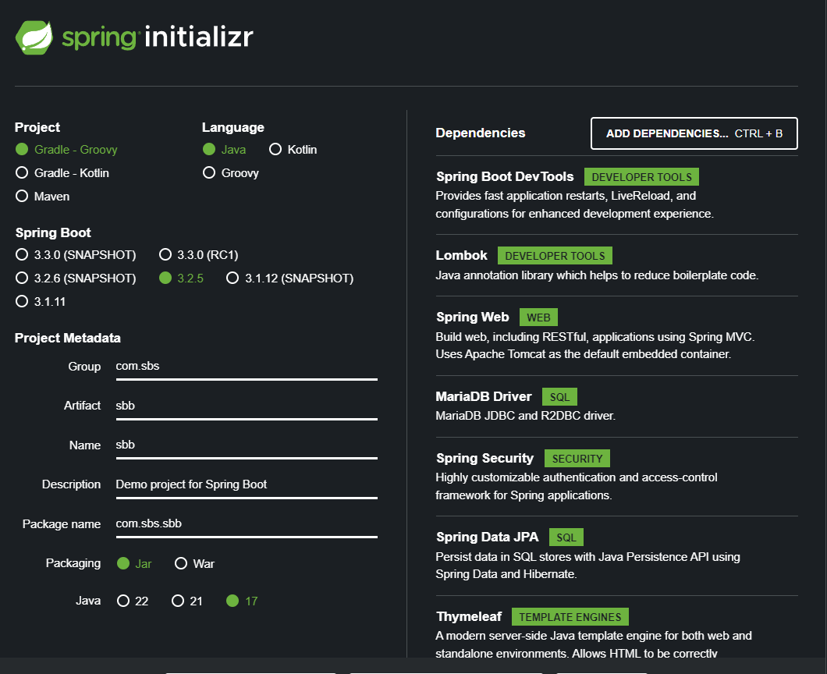Viewport: 827px width, 674px height.
Task: Click the Thymeleaf dependency title
Action: pos(469,616)
